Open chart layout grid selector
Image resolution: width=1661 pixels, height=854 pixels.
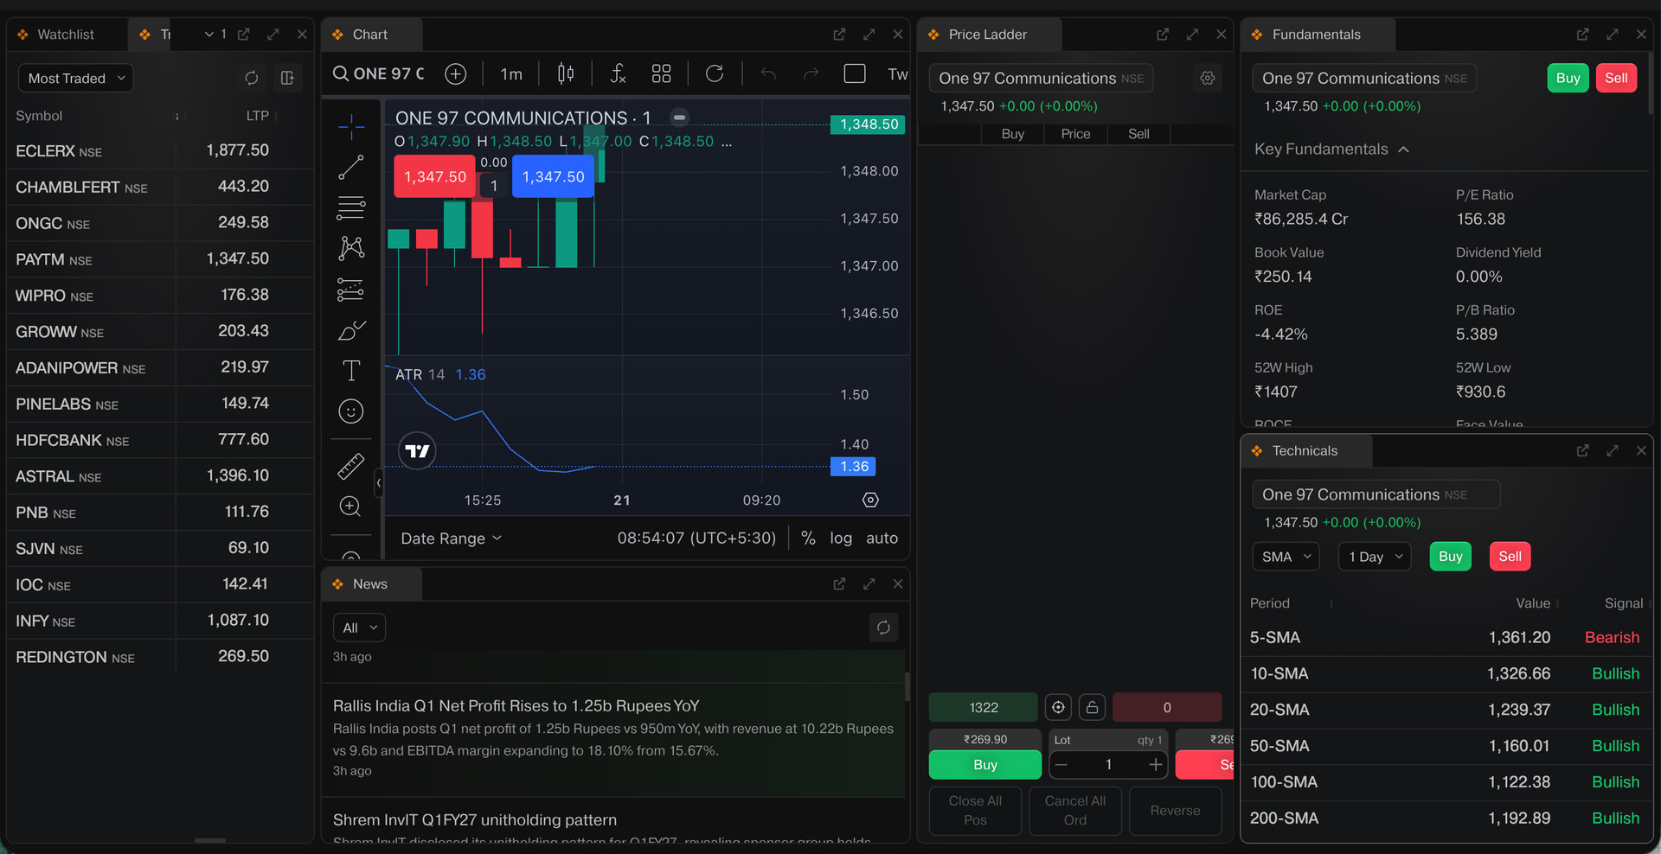click(662, 73)
